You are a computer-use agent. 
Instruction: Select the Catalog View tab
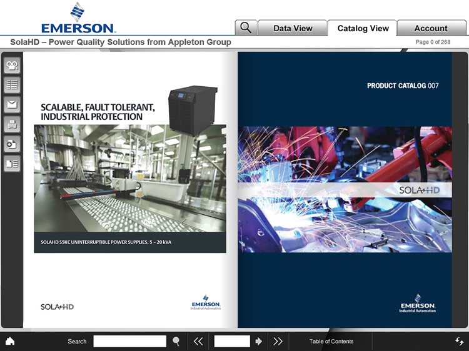point(363,27)
